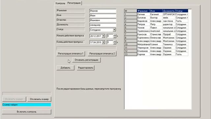The height and width of the screenshot is (119, 211).
Task: Select the Чижов cell
Action: (x=143, y=28)
